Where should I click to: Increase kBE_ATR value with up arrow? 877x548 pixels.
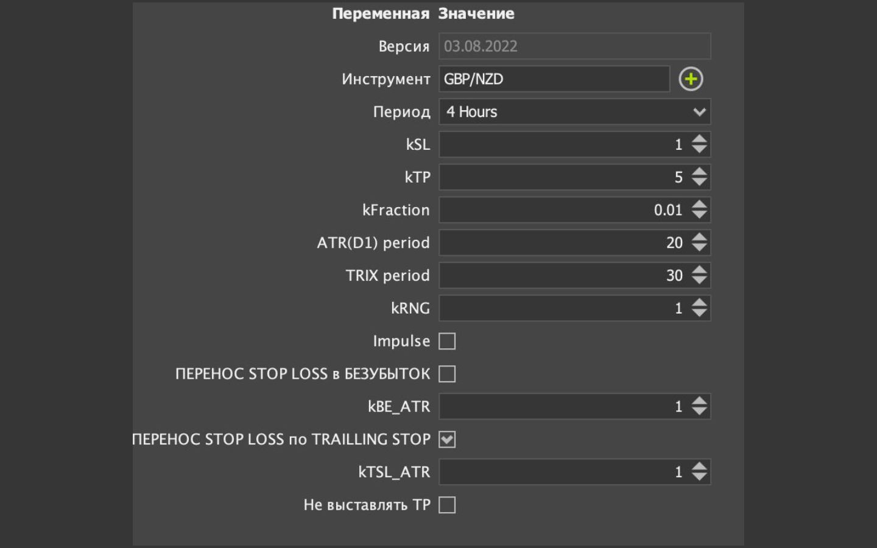[x=699, y=401]
